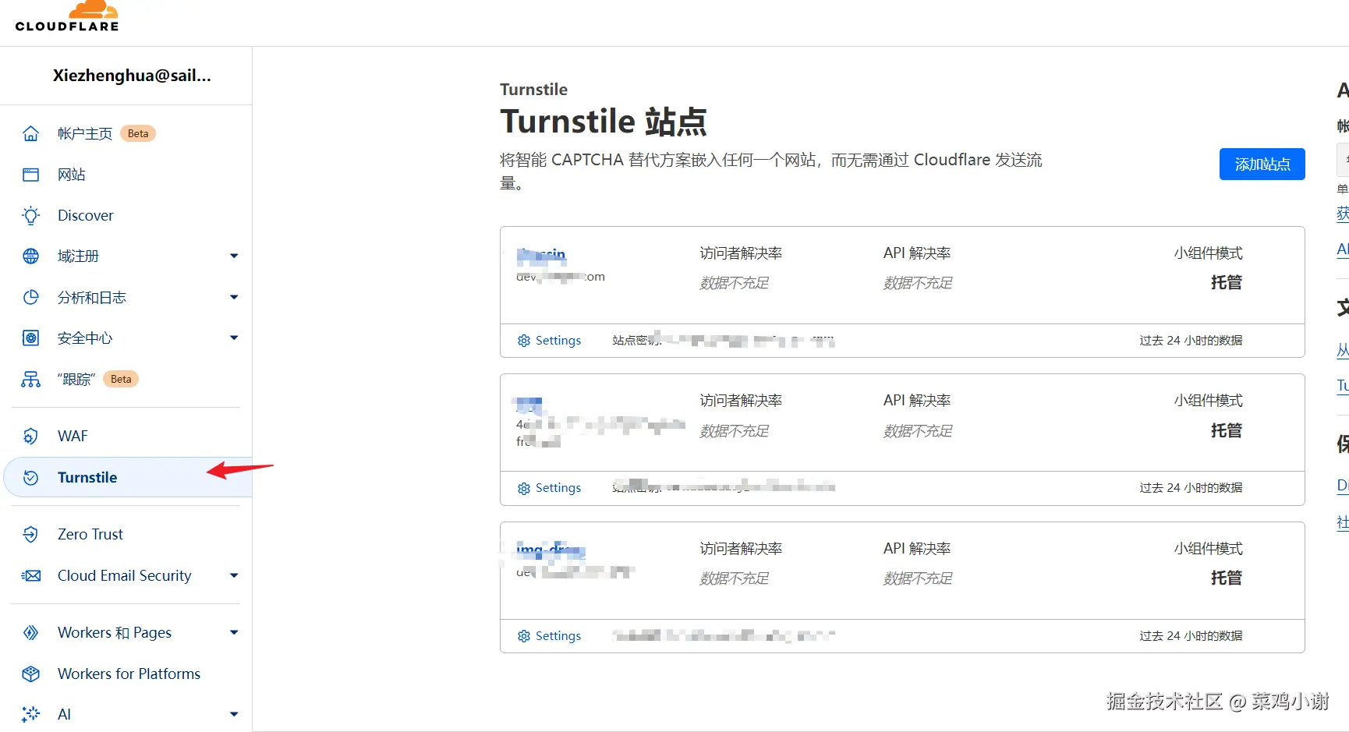Click the Beta badge beside “跟踪”
Screen dimensions: 1349x732
tap(121, 379)
